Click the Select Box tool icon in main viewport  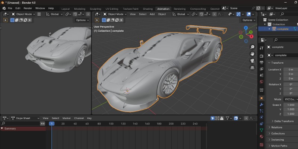[97, 20]
